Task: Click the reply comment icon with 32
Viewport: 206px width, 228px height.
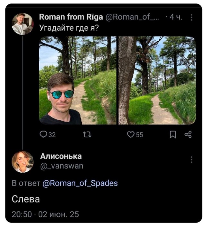Action: pos(43,135)
